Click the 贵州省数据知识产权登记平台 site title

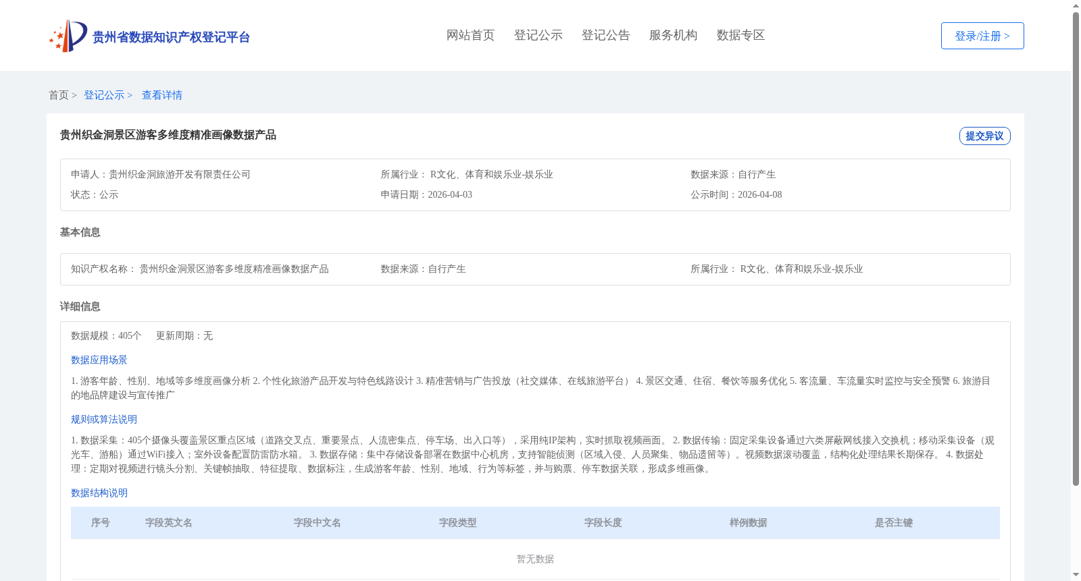point(171,37)
